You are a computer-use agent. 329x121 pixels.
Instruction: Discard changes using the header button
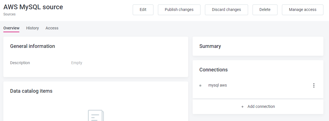tap(226, 10)
